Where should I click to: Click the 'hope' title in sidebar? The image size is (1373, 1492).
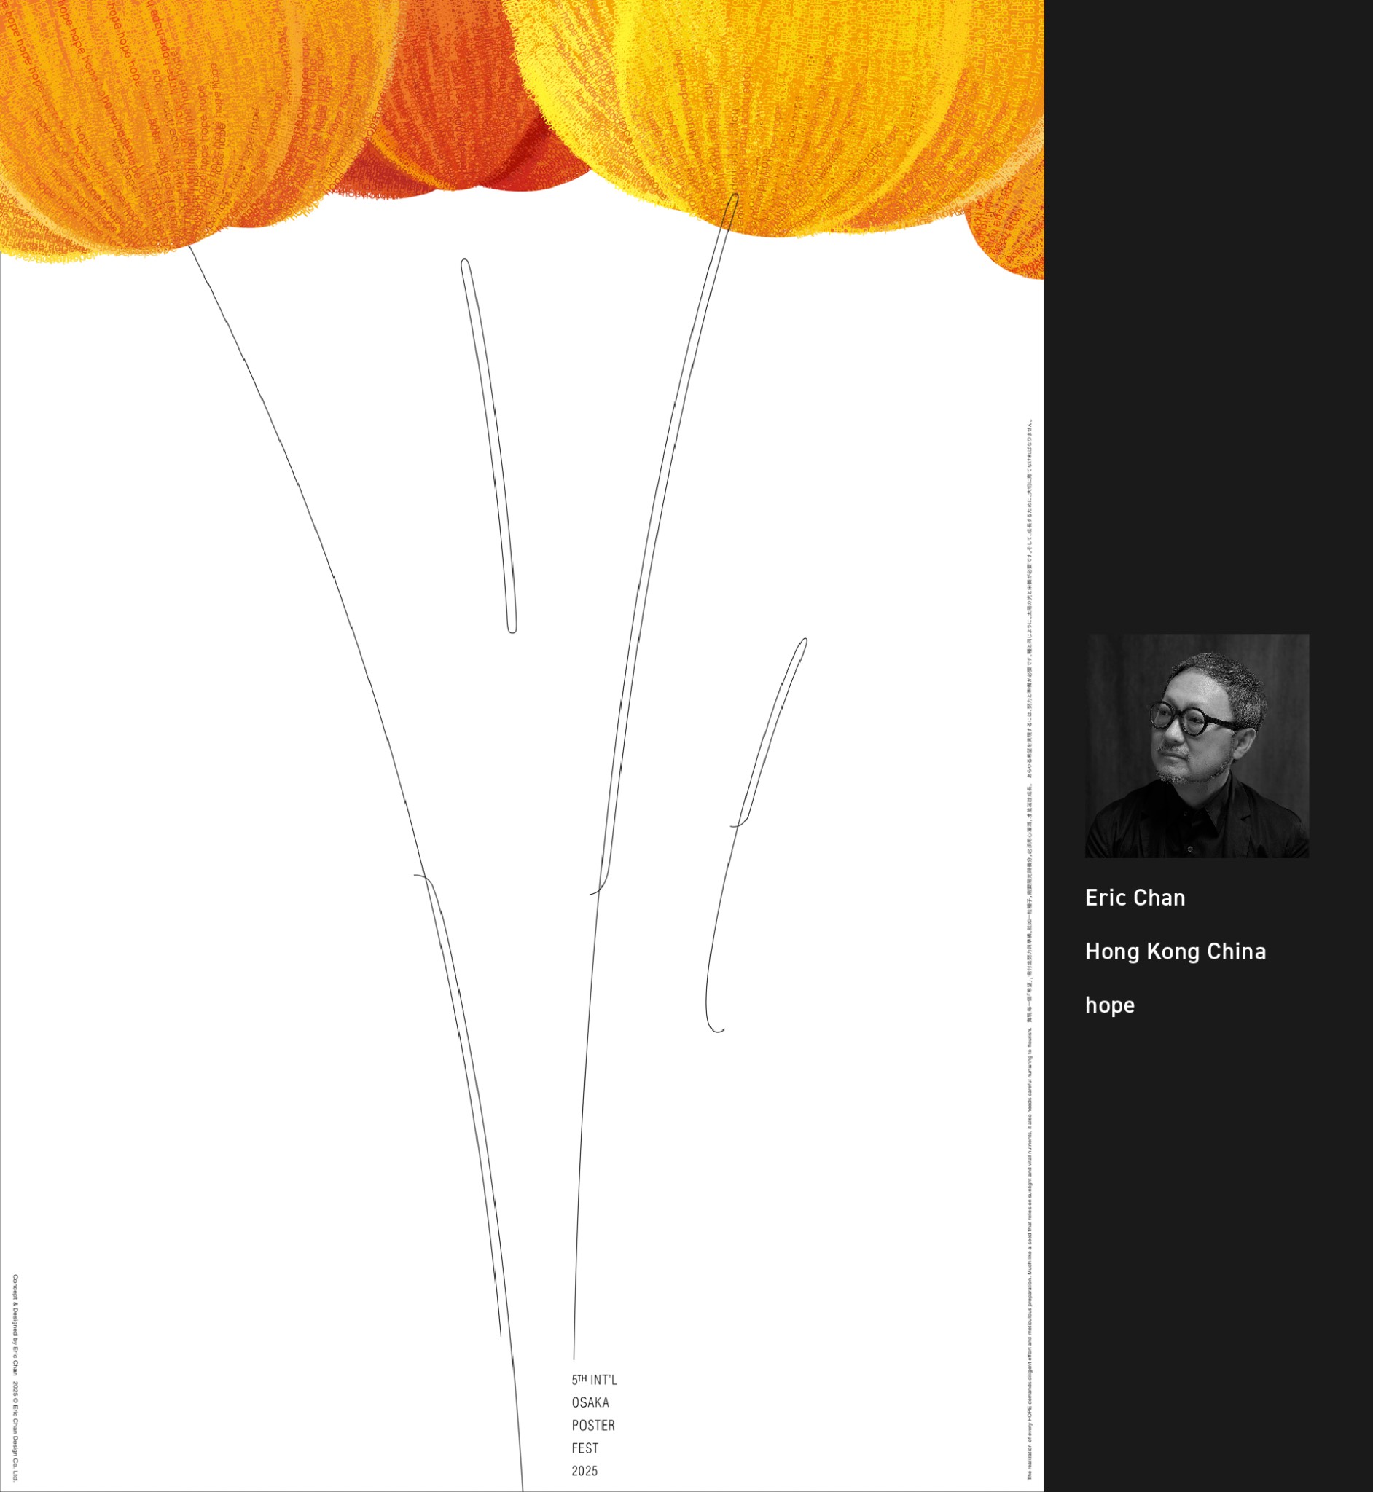(1109, 1005)
